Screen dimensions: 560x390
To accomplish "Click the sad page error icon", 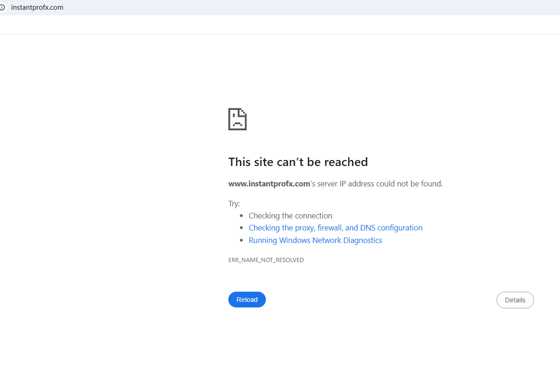I will (237, 119).
